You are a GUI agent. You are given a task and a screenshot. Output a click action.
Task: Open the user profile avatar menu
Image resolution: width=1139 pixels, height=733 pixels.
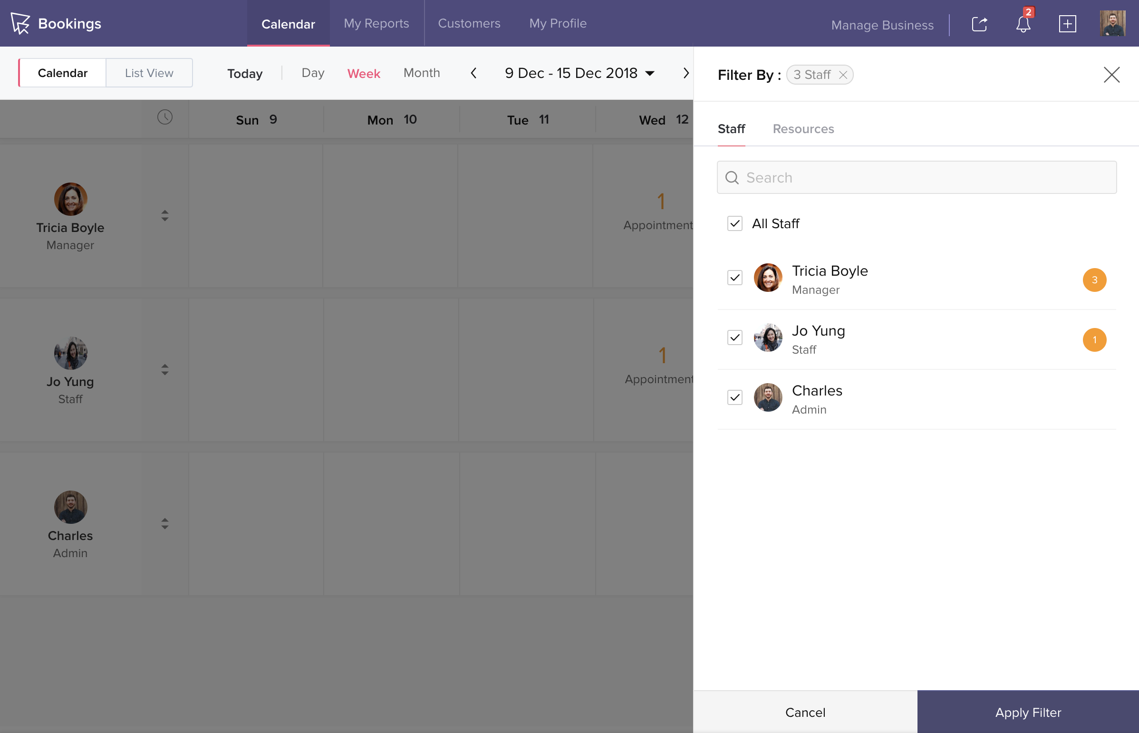pos(1112,24)
